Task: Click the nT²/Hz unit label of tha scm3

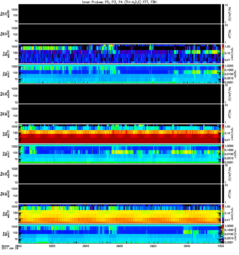Action: (230, 34)
